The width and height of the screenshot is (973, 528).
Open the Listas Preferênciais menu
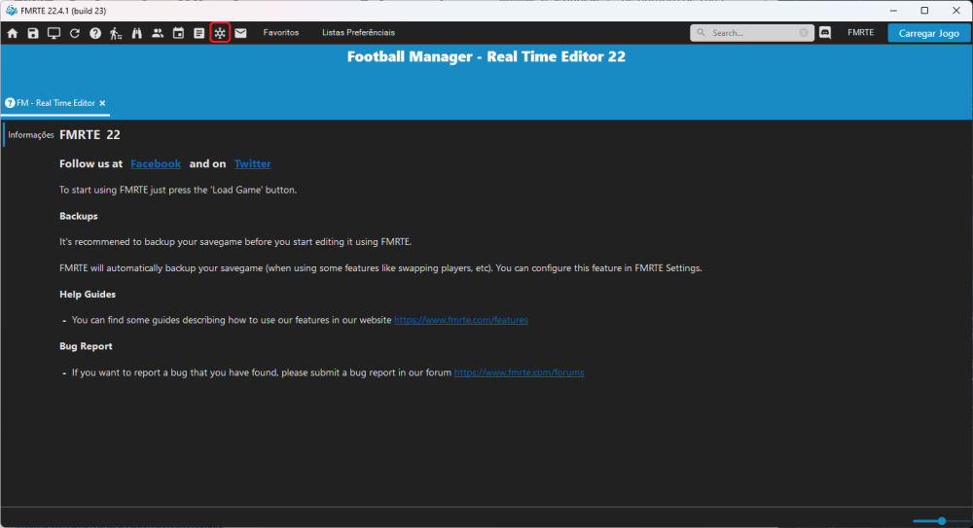pos(358,33)
